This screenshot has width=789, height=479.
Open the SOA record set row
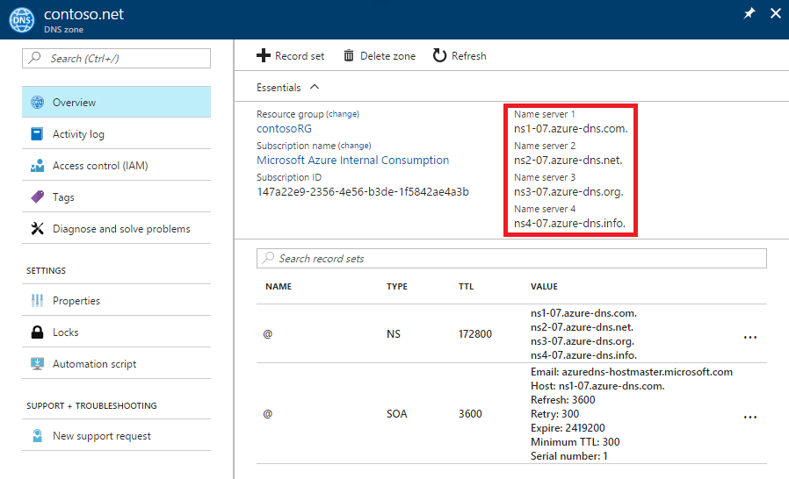[x=511, y=414]
